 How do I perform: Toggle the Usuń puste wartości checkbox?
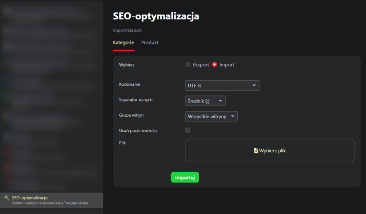click(x=188, y=130)
